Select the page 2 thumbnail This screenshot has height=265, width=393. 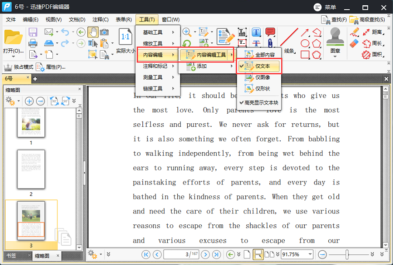[x=31, y=169]
